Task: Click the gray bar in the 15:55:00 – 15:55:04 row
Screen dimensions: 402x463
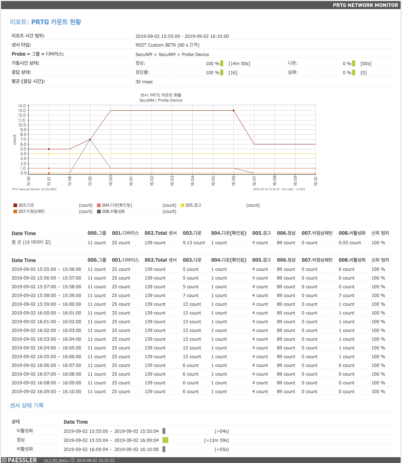Action: tap(164, 431)
